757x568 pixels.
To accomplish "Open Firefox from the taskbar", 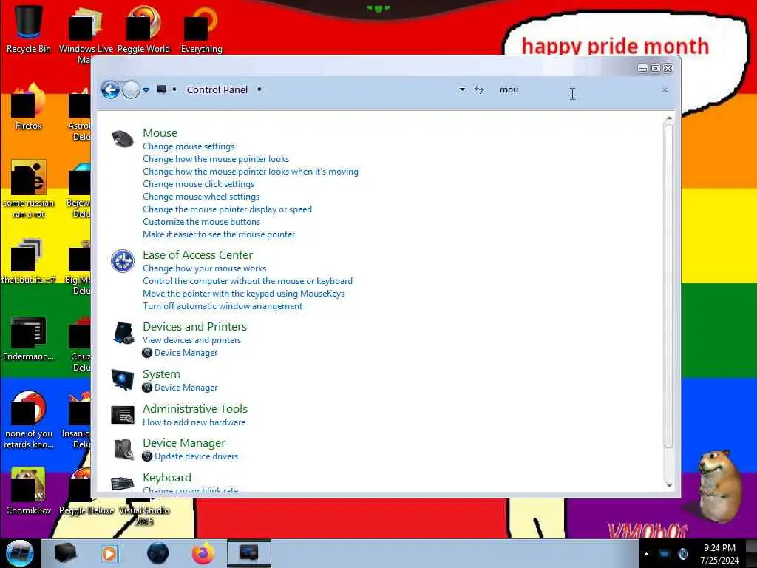I will pos(203,553).
